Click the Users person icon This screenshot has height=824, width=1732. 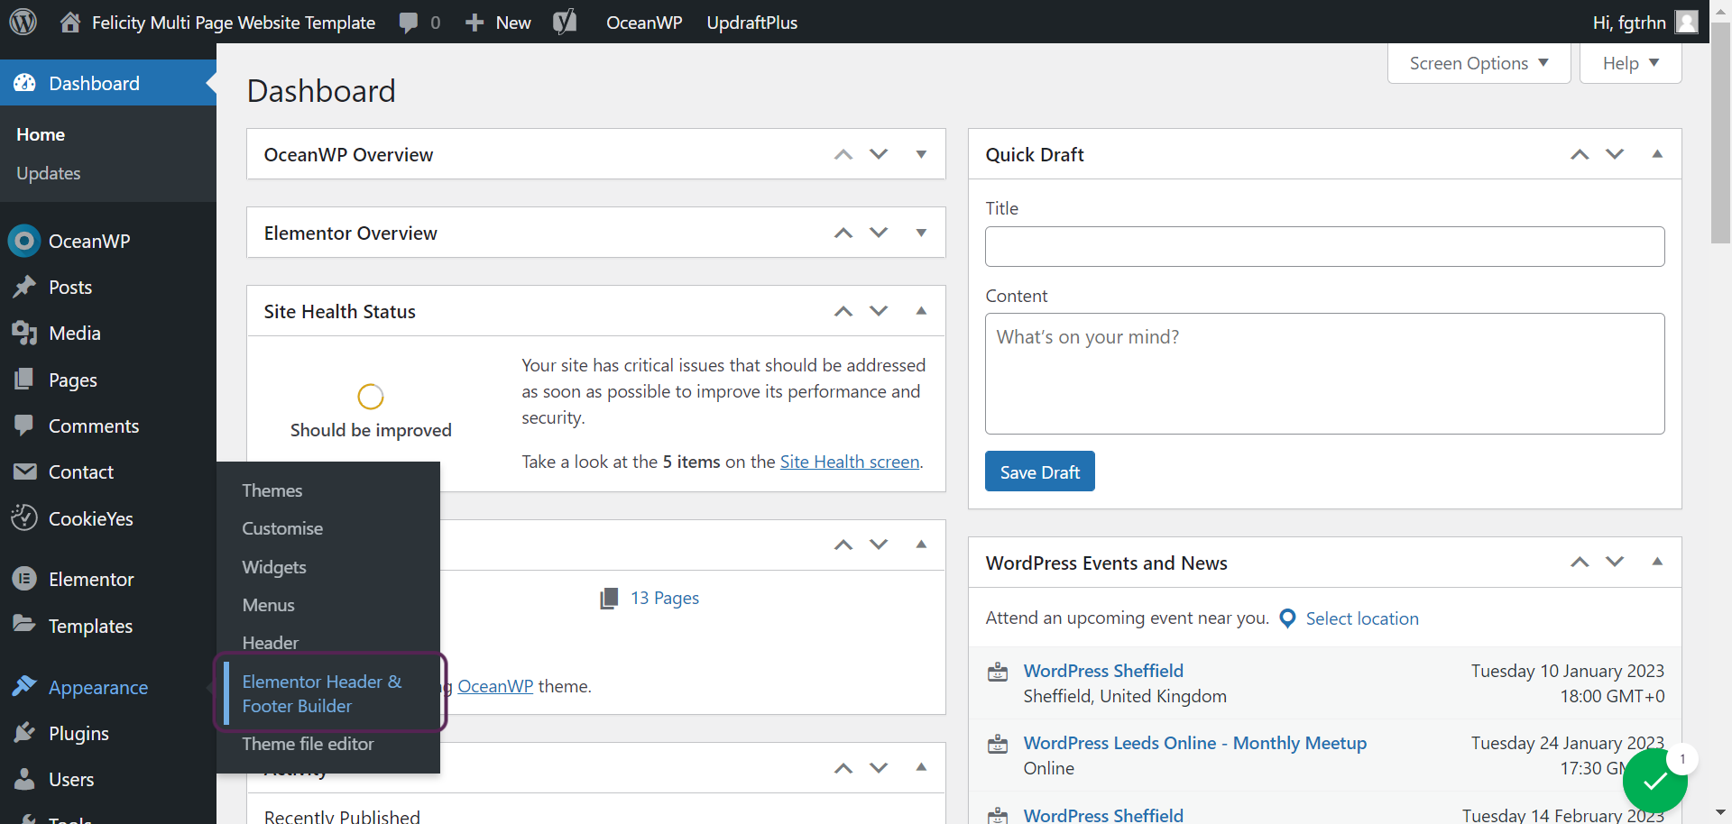[24, 779]
